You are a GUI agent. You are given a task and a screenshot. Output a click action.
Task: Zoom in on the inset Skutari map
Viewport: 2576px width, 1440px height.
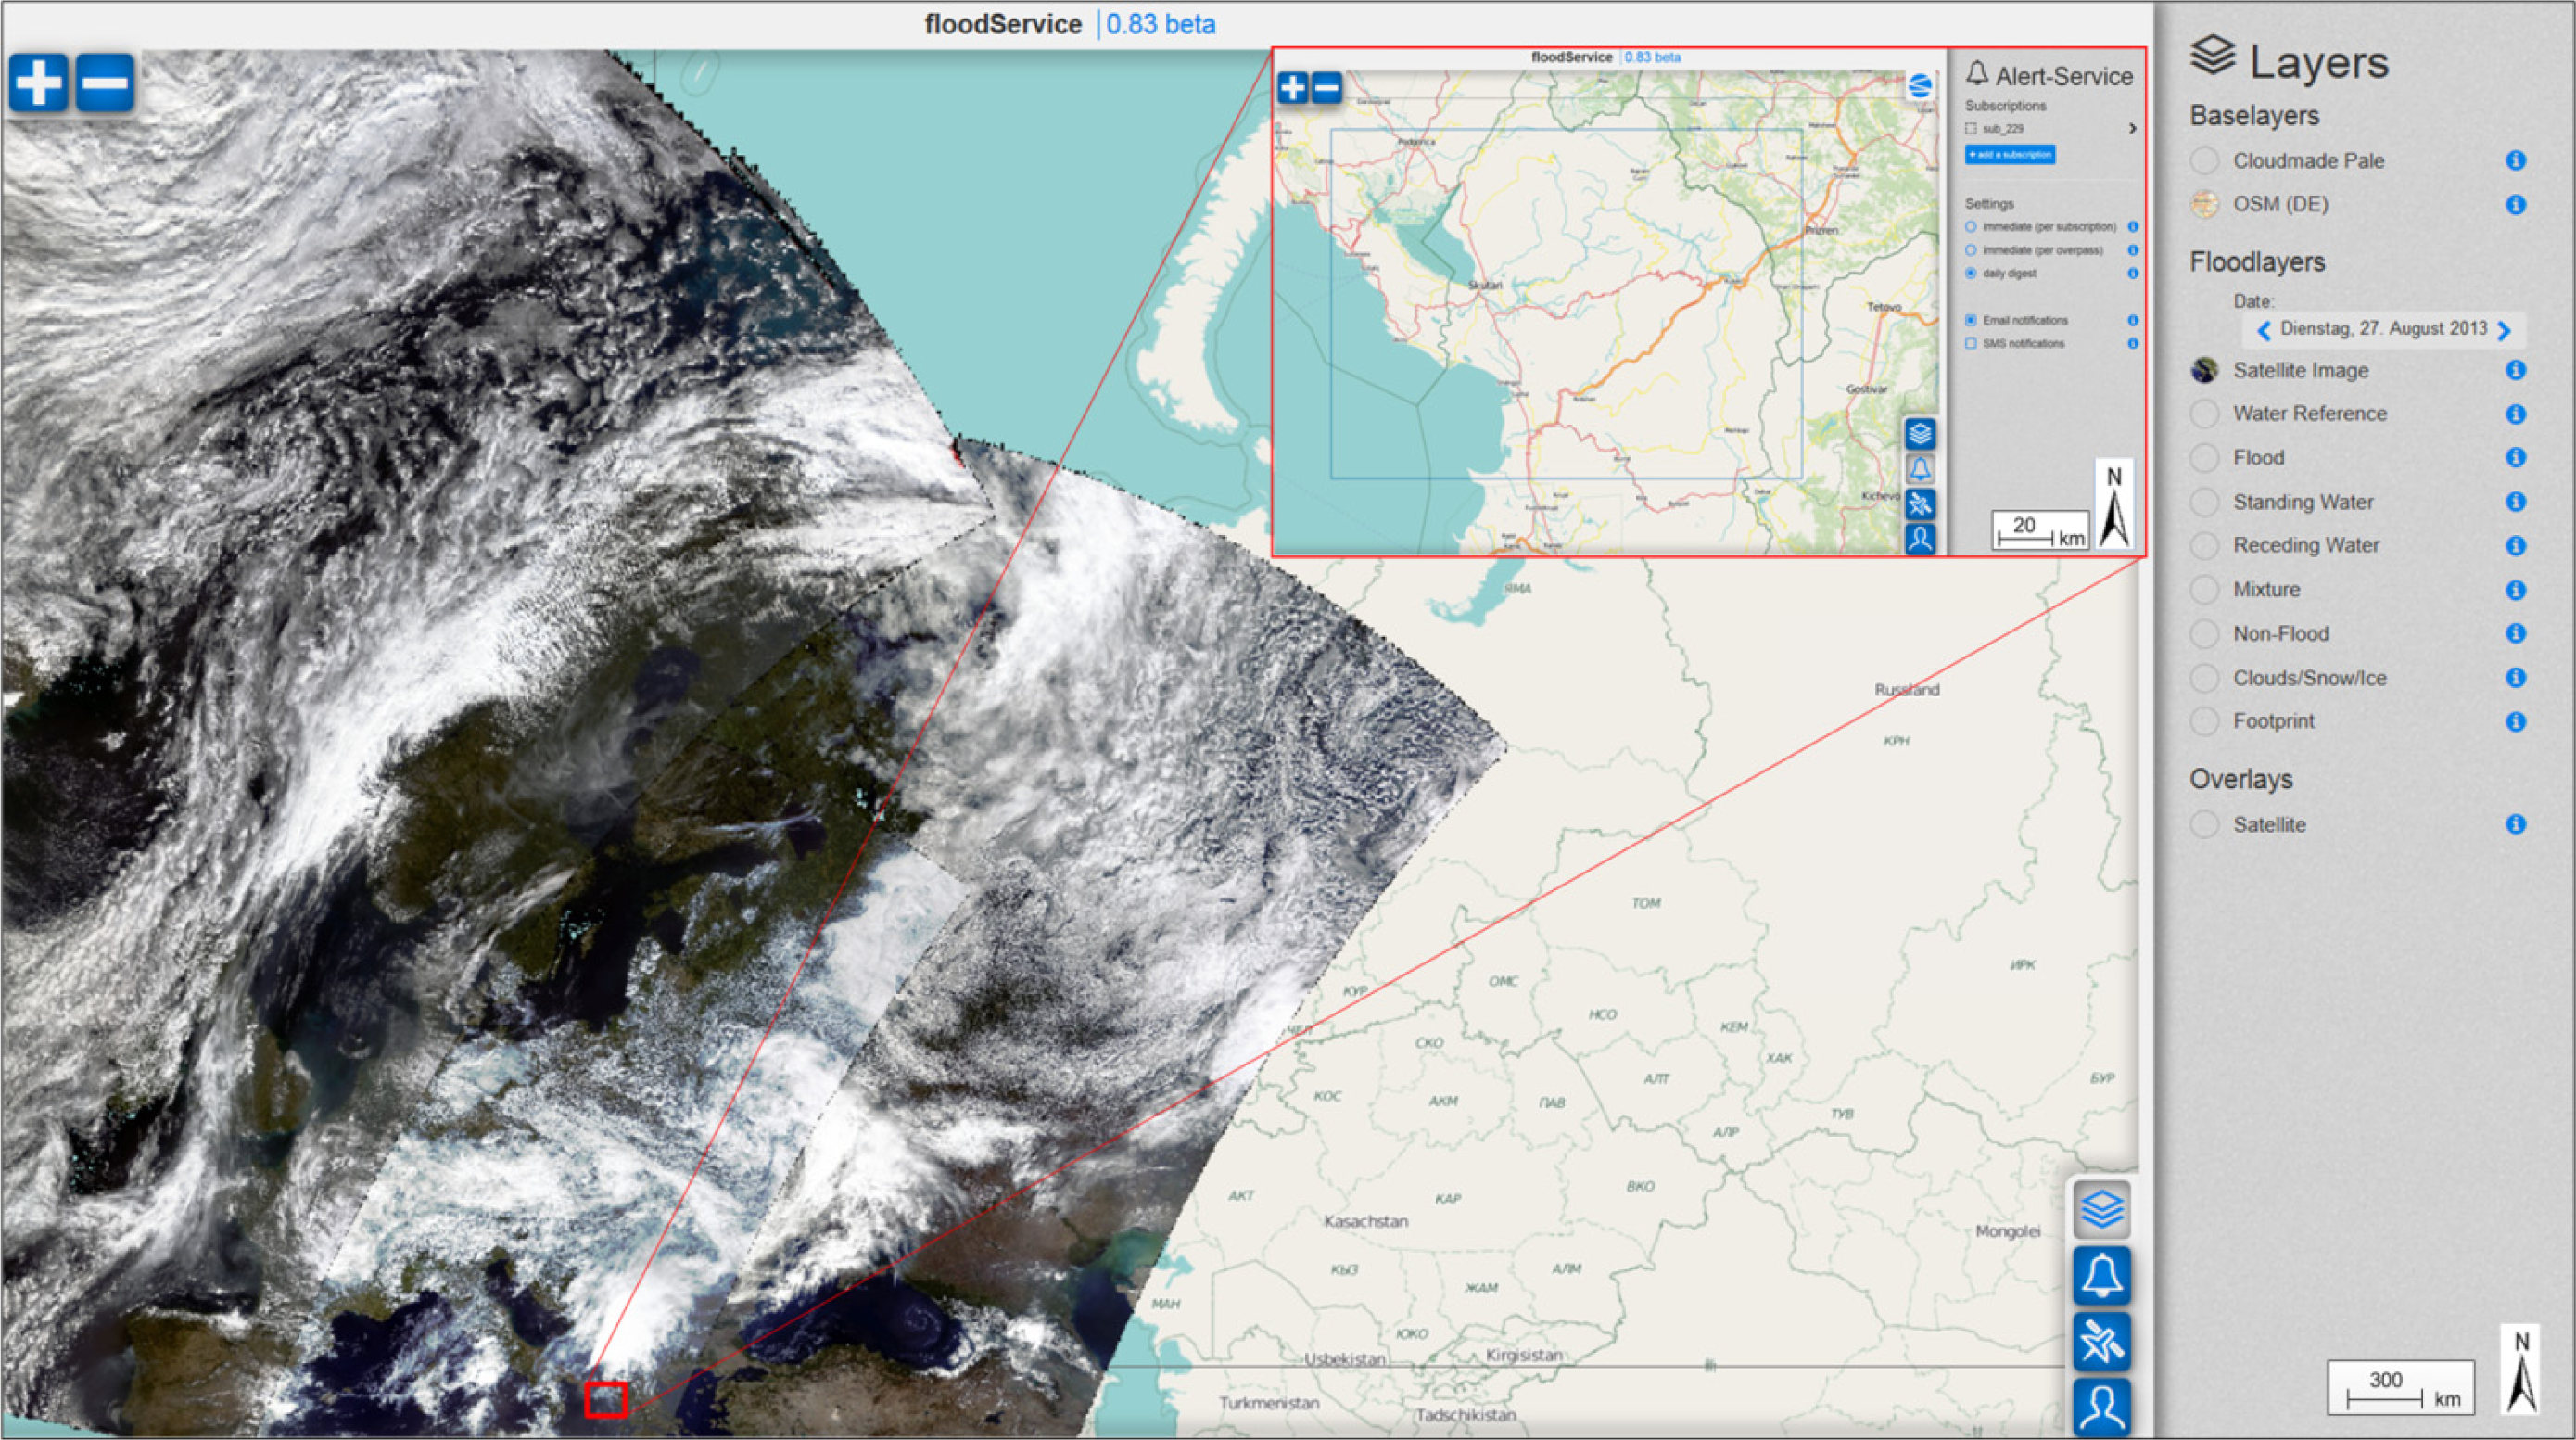pyautogui.click(x=1293, y=88)
